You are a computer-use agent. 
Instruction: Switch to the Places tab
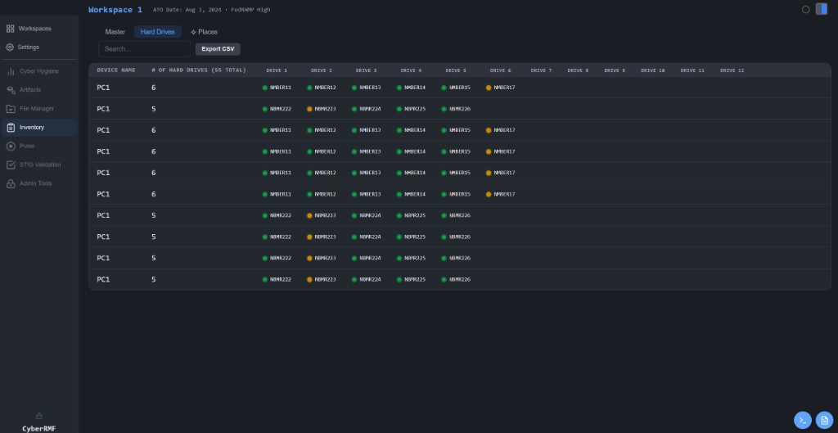(205, 32)
